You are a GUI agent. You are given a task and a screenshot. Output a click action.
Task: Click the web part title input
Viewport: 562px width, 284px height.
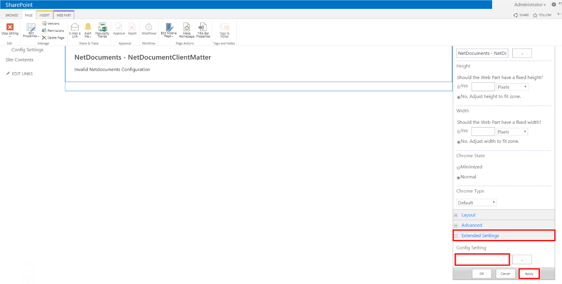482,53
